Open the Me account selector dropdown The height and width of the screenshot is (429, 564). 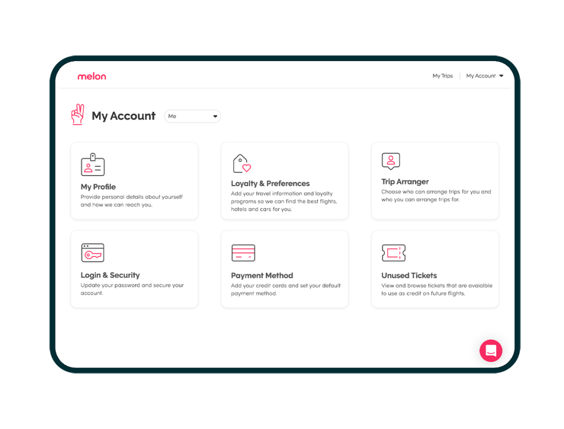[x=192, y=116]
